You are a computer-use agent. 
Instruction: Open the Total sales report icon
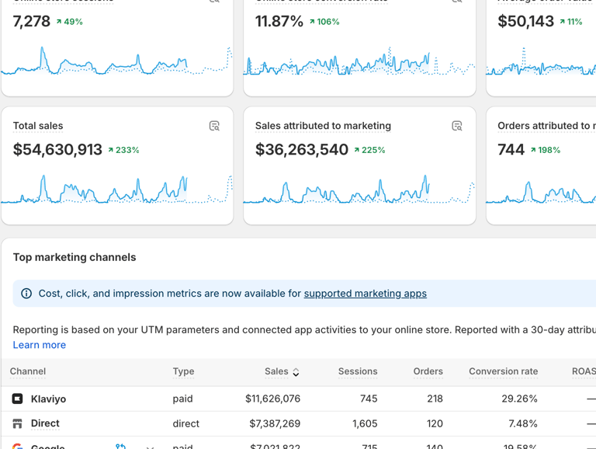[214, 126]
